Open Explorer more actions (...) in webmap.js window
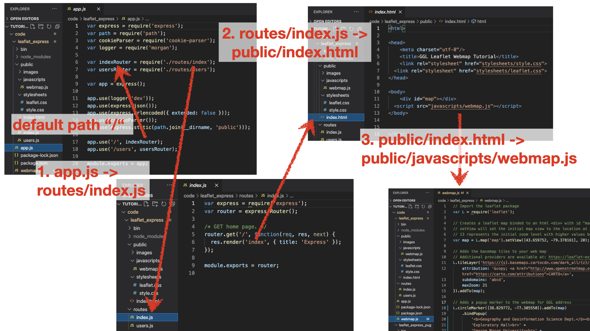This screenshot has width=590, height=331. (427, 193)
